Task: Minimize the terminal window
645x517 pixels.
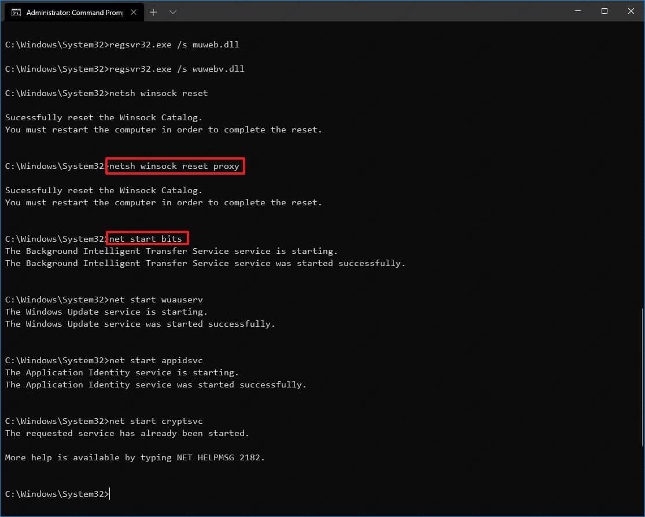Action: tap(578, 11)
